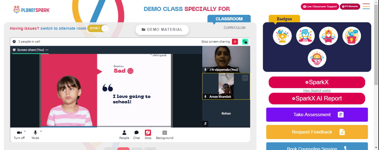This screenshot has width=379, height=150.
Task: Open Screen share tab's three-dot menu
Action: coord(47,50)
